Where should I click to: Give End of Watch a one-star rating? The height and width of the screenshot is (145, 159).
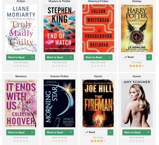pos(53,66)
